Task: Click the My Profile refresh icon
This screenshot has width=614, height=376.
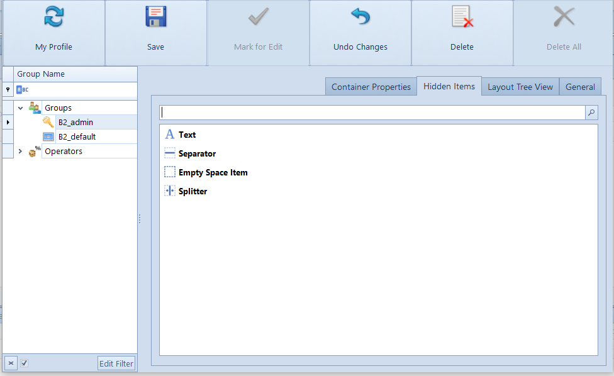Action: click(x=53, y=17)
